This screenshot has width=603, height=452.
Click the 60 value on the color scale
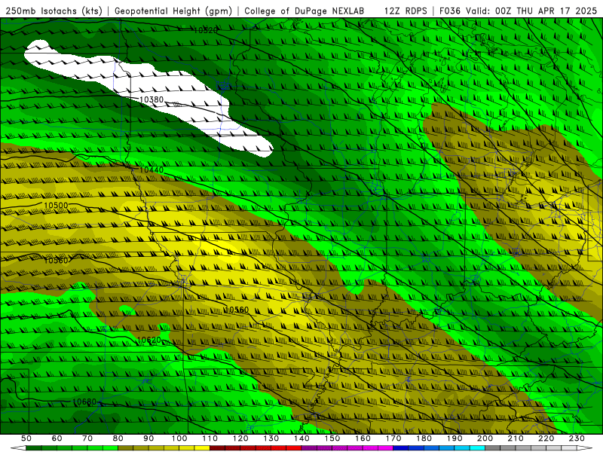point(57,438)
